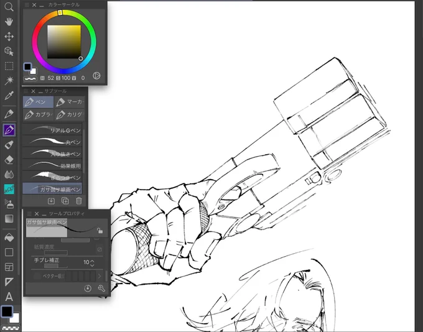This screenshot has width=423, height=332.
Task: Select transparent color bar in color circle panel
Action: pyautogui.click(x=30, y=79)
